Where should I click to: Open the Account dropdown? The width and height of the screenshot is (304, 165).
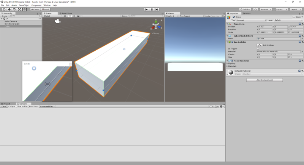[266, 9]
